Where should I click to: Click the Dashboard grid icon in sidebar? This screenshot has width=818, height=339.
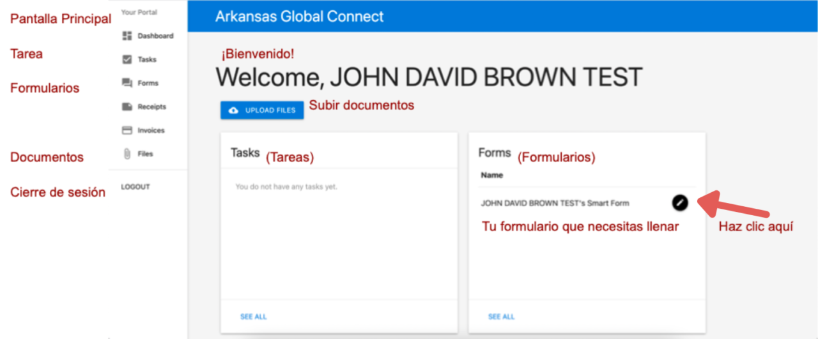pos(127,36)
